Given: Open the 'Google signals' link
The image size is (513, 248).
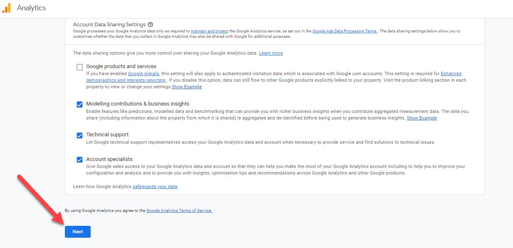Looking at the screenshot, I should 144,74.
